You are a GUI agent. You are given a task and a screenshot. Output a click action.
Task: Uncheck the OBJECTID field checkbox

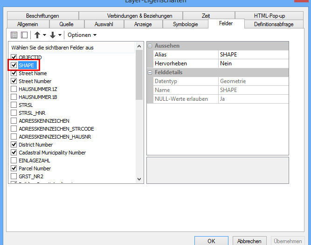point(14,57)
